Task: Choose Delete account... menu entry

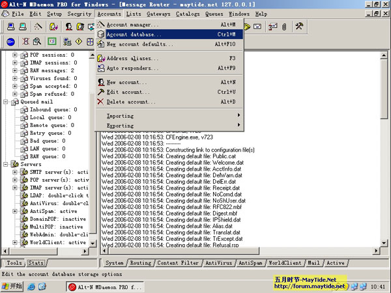Action: [x=169, y=102]
